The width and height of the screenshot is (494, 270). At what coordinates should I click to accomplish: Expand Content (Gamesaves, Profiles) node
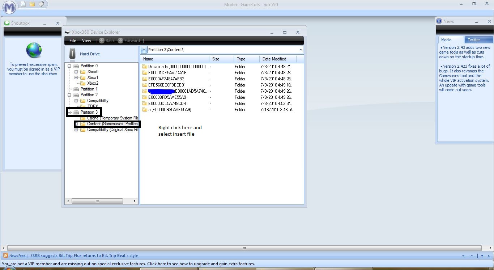coord(76,124)
